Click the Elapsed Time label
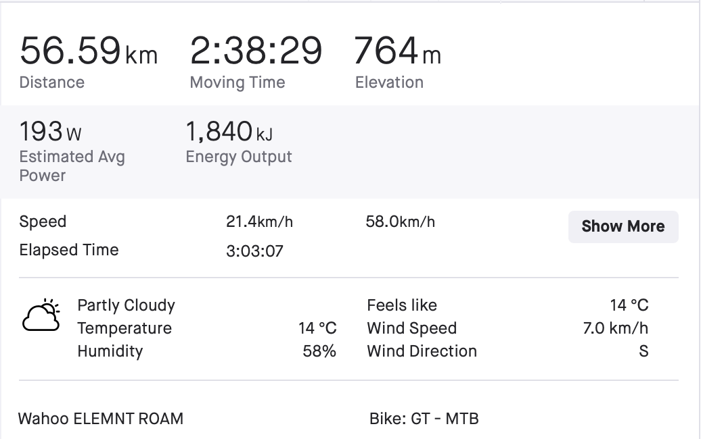Image resolution: width=701 pixels, height=439 pixels. point(69,250)
